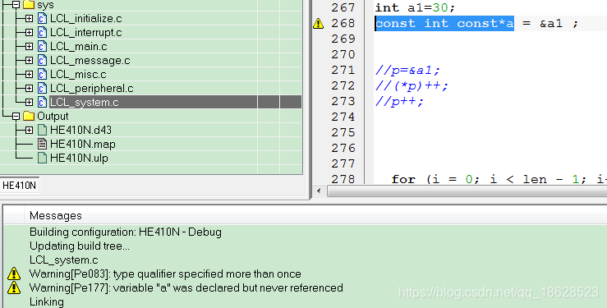Click the editor horizontal scrollbar left arrow
The width and height of the screenshot is (607, 308).
pos(319,191)
